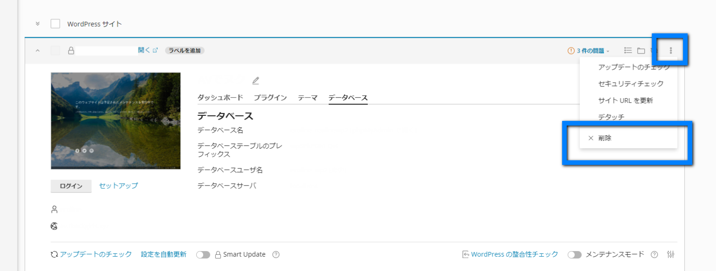716x271 pixels.
Task: Select 削除 from the context menu
Action: point(604,138)
